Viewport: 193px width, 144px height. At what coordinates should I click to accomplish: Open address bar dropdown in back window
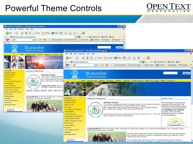coord(76,37)
